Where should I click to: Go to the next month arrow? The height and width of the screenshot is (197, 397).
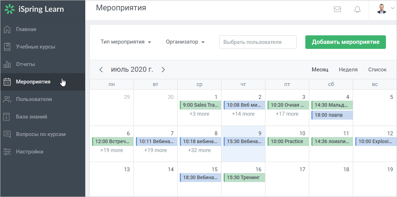pos(163,70)
